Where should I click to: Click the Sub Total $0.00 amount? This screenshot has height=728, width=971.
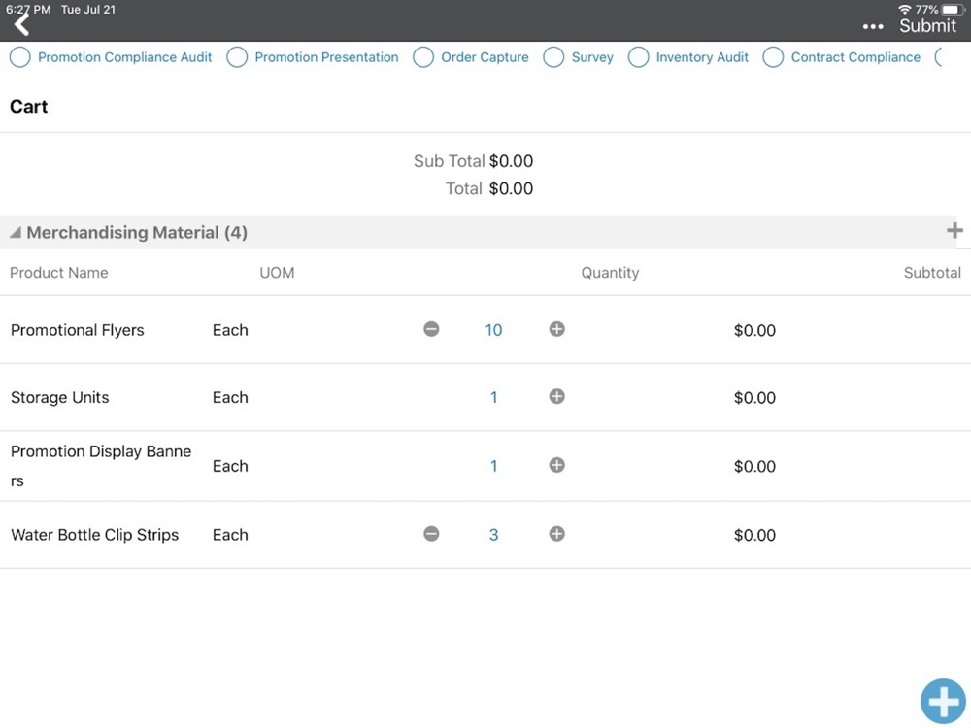click(511, 161)
